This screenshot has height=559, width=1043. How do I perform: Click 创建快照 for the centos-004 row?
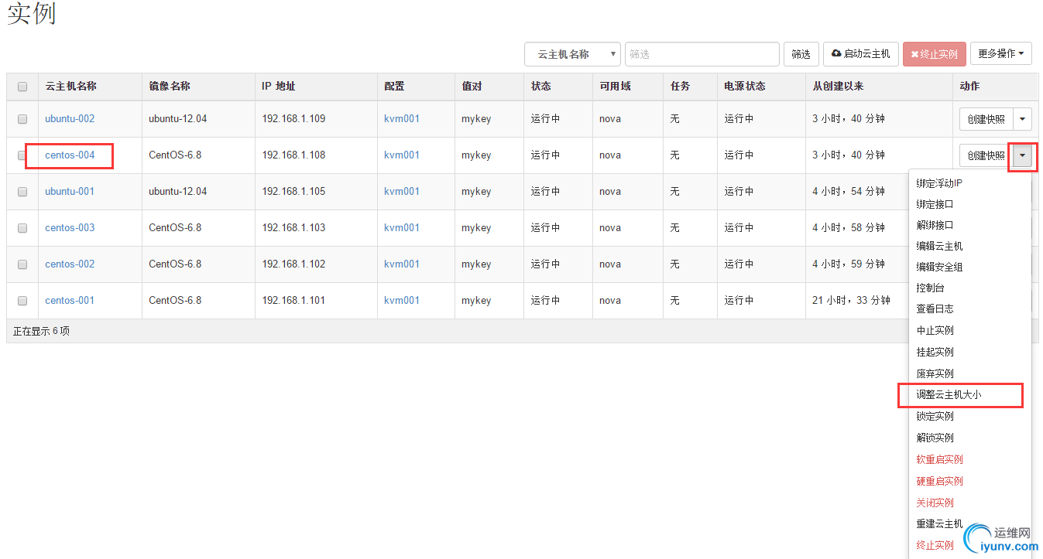[x=986, y=155]
